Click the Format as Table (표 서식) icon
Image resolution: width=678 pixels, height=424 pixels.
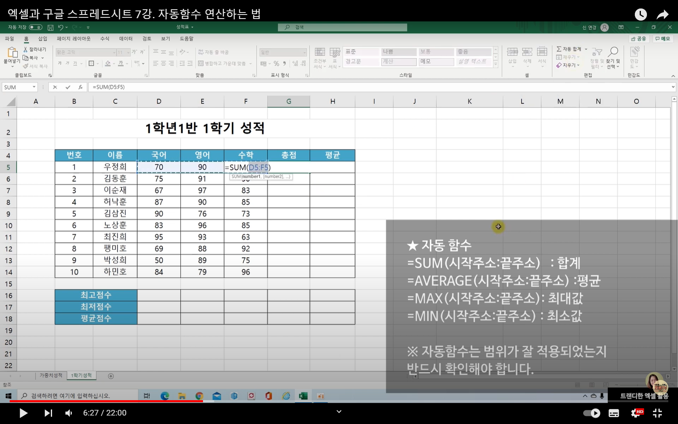click(335, 52)
